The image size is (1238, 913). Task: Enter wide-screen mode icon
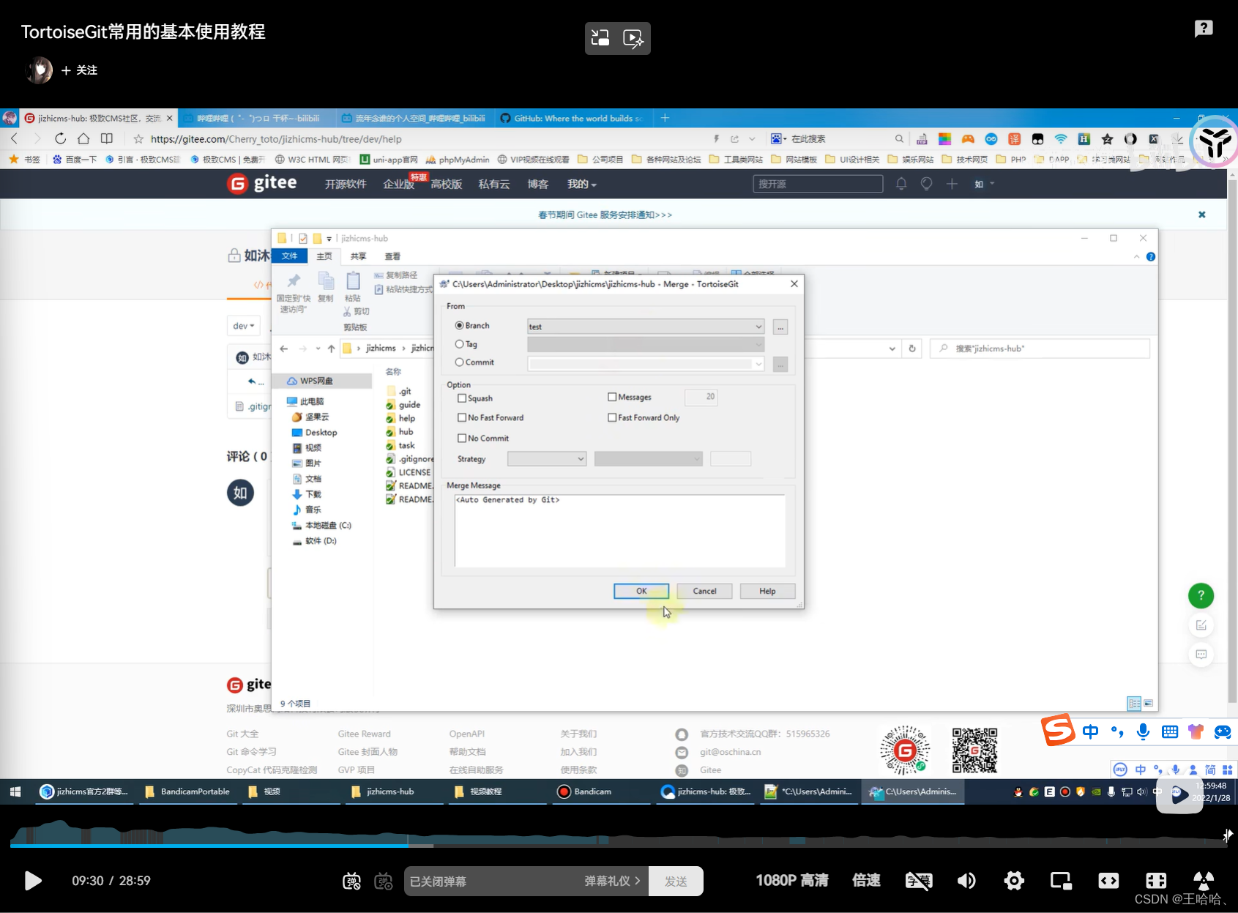tap(1108, 881)
